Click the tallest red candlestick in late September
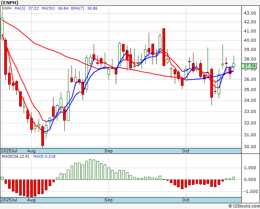 [164, 46]
